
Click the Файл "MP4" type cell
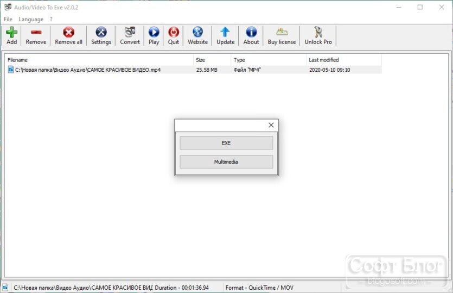pyautogui.click(x=247, y=70)
